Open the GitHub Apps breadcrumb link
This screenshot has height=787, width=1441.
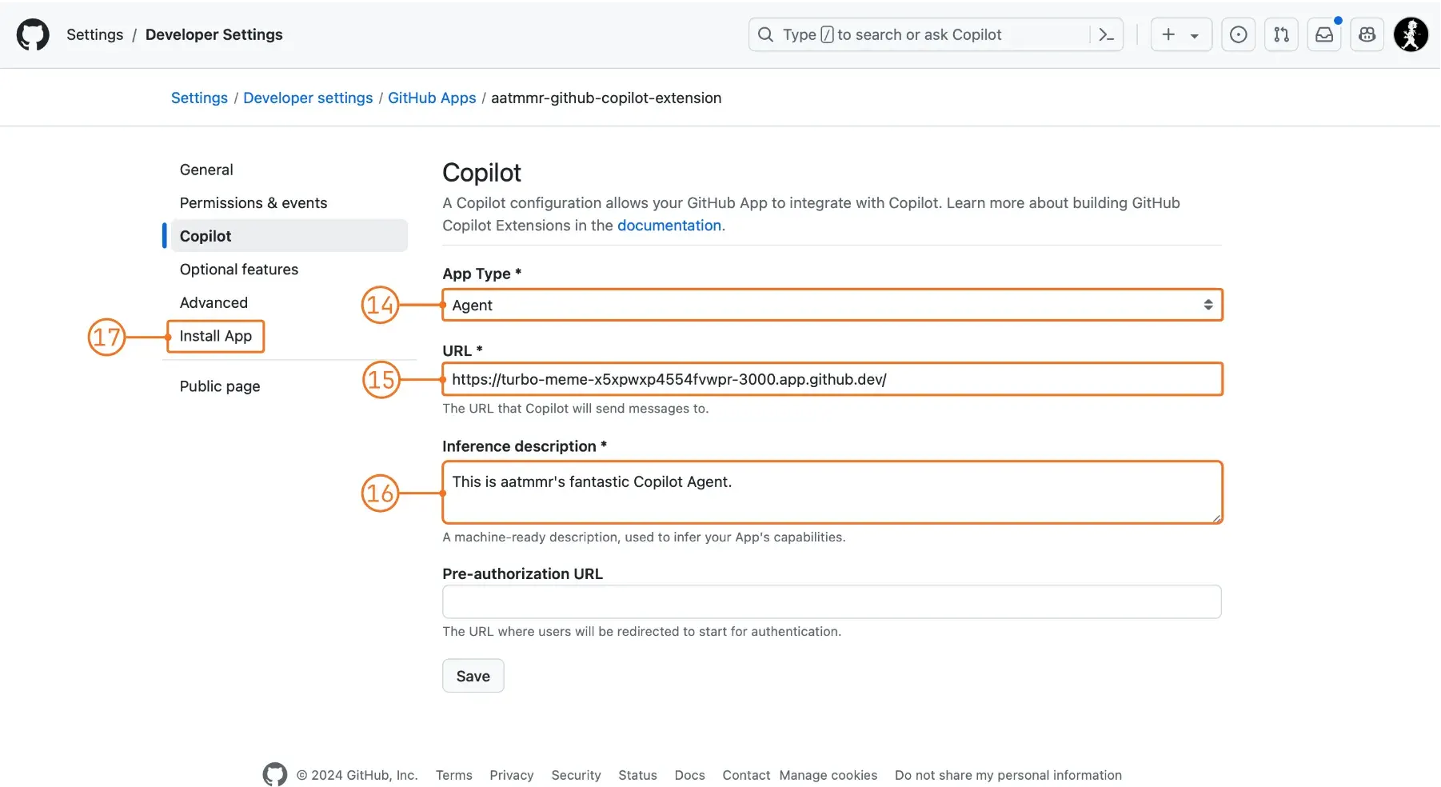point(432,98)
